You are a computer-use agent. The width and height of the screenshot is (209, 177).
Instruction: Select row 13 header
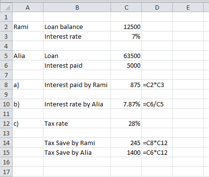coord(6,133)
